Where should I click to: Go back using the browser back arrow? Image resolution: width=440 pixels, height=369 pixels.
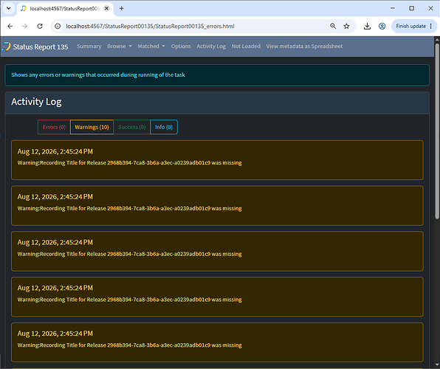10,26
